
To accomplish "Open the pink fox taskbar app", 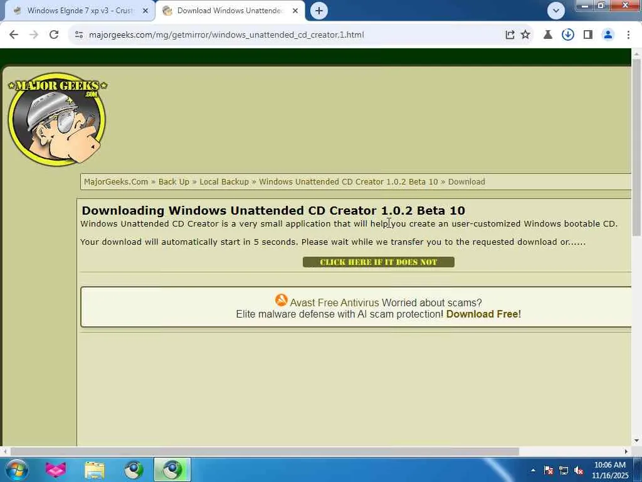I will (56, 469).
